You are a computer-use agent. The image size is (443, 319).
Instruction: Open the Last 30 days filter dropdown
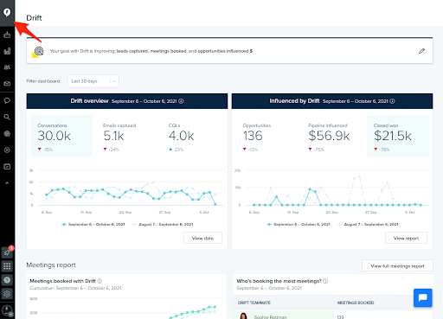point(93,81)
